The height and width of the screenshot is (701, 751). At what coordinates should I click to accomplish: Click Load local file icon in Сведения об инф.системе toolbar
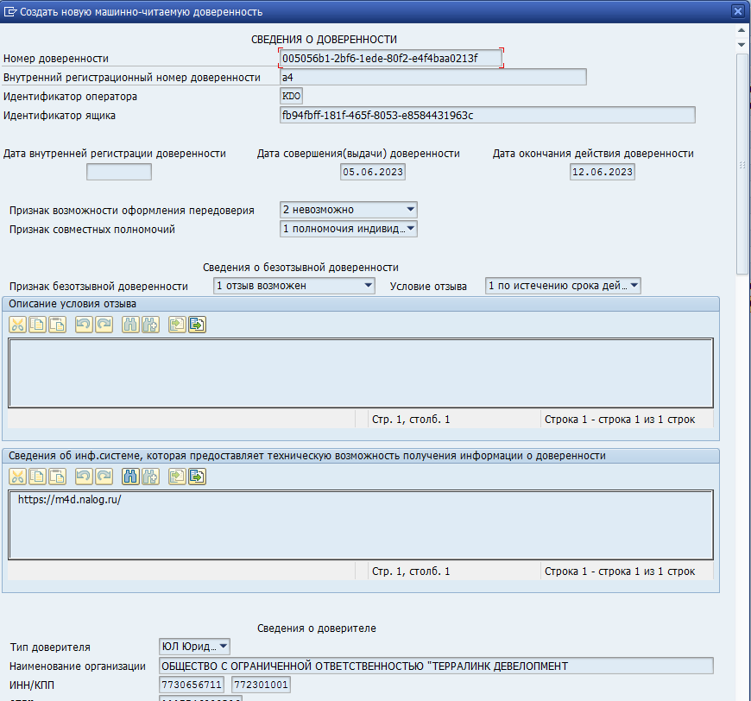tap(177, 476)
